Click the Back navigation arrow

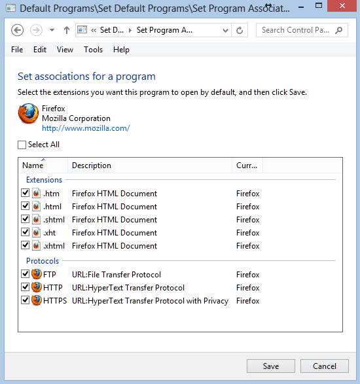[18, 30]
